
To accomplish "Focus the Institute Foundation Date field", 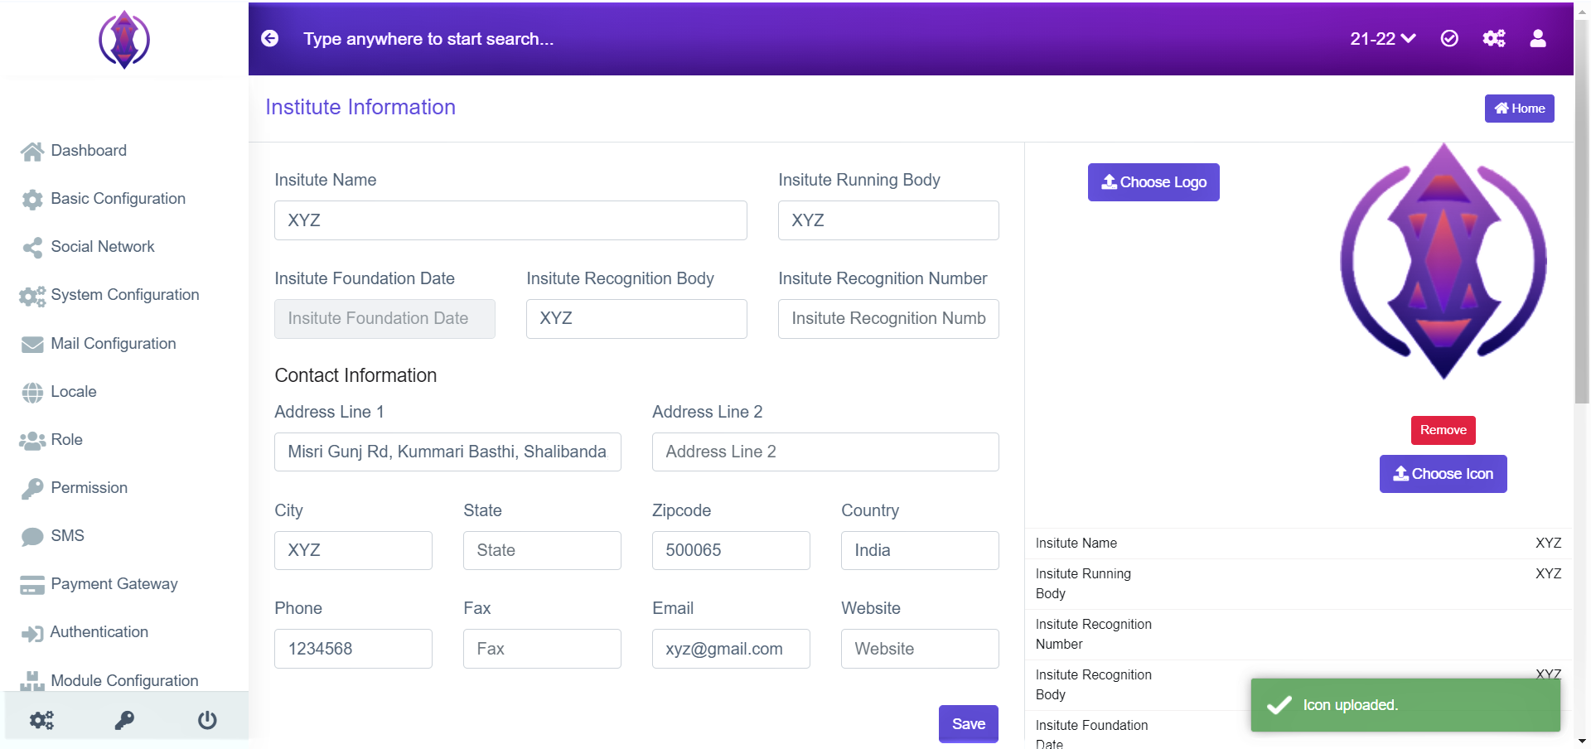I will tap(384, 319).
